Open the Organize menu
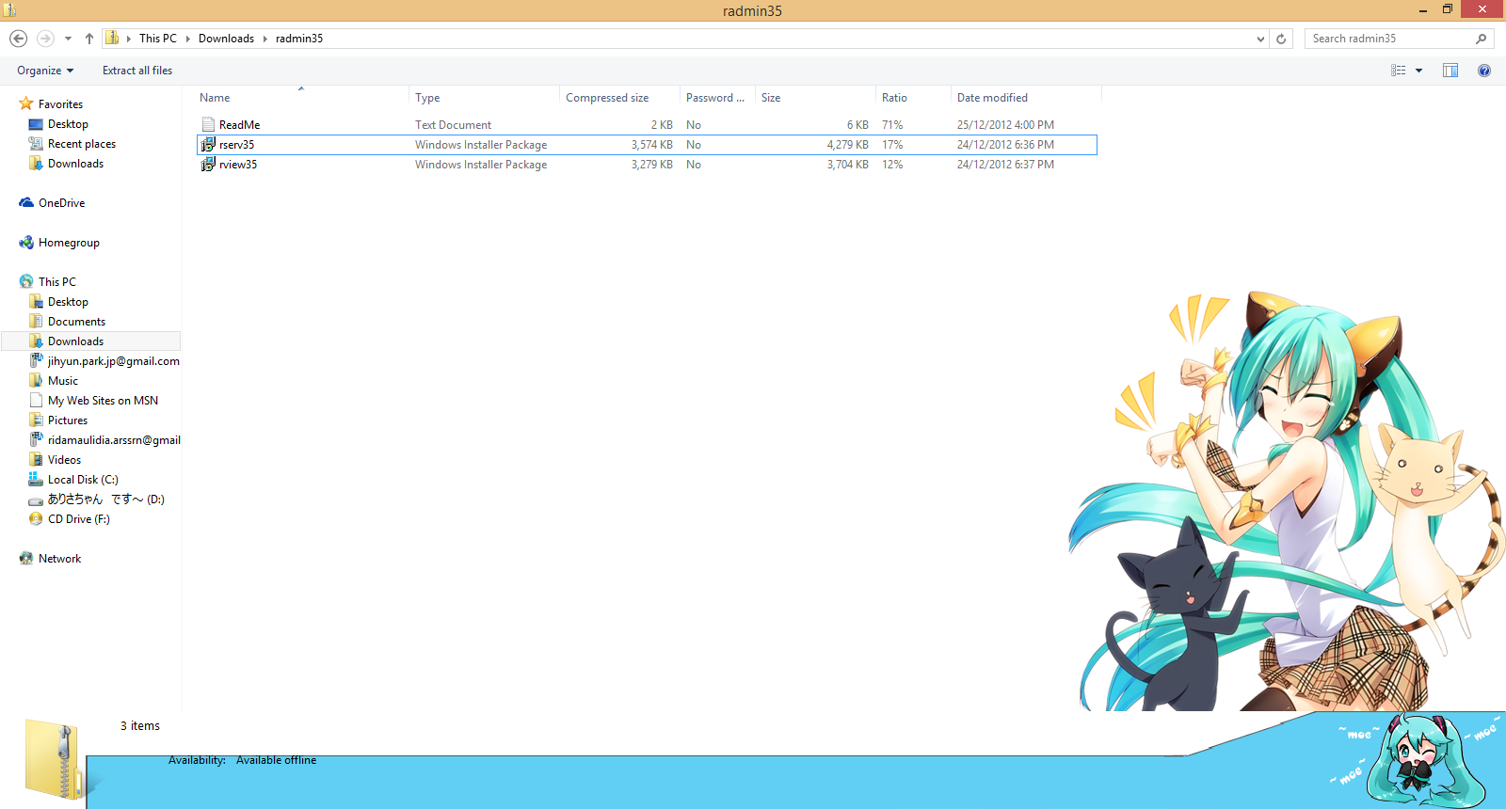Image resolution: width=1506 pixels, height=809 pixels. pyautogui.click(x=45, y=71)
